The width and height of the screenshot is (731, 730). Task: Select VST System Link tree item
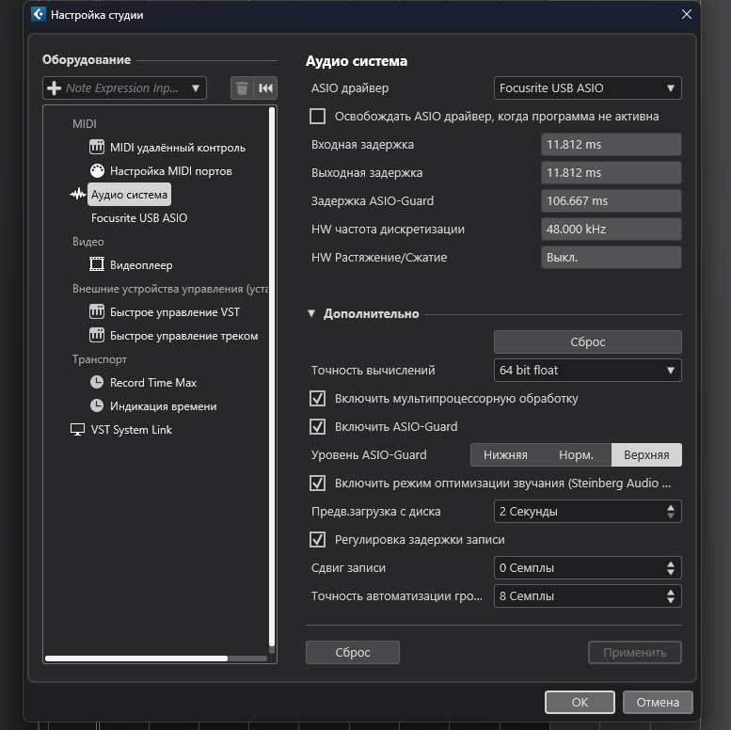tap(132, 430)
